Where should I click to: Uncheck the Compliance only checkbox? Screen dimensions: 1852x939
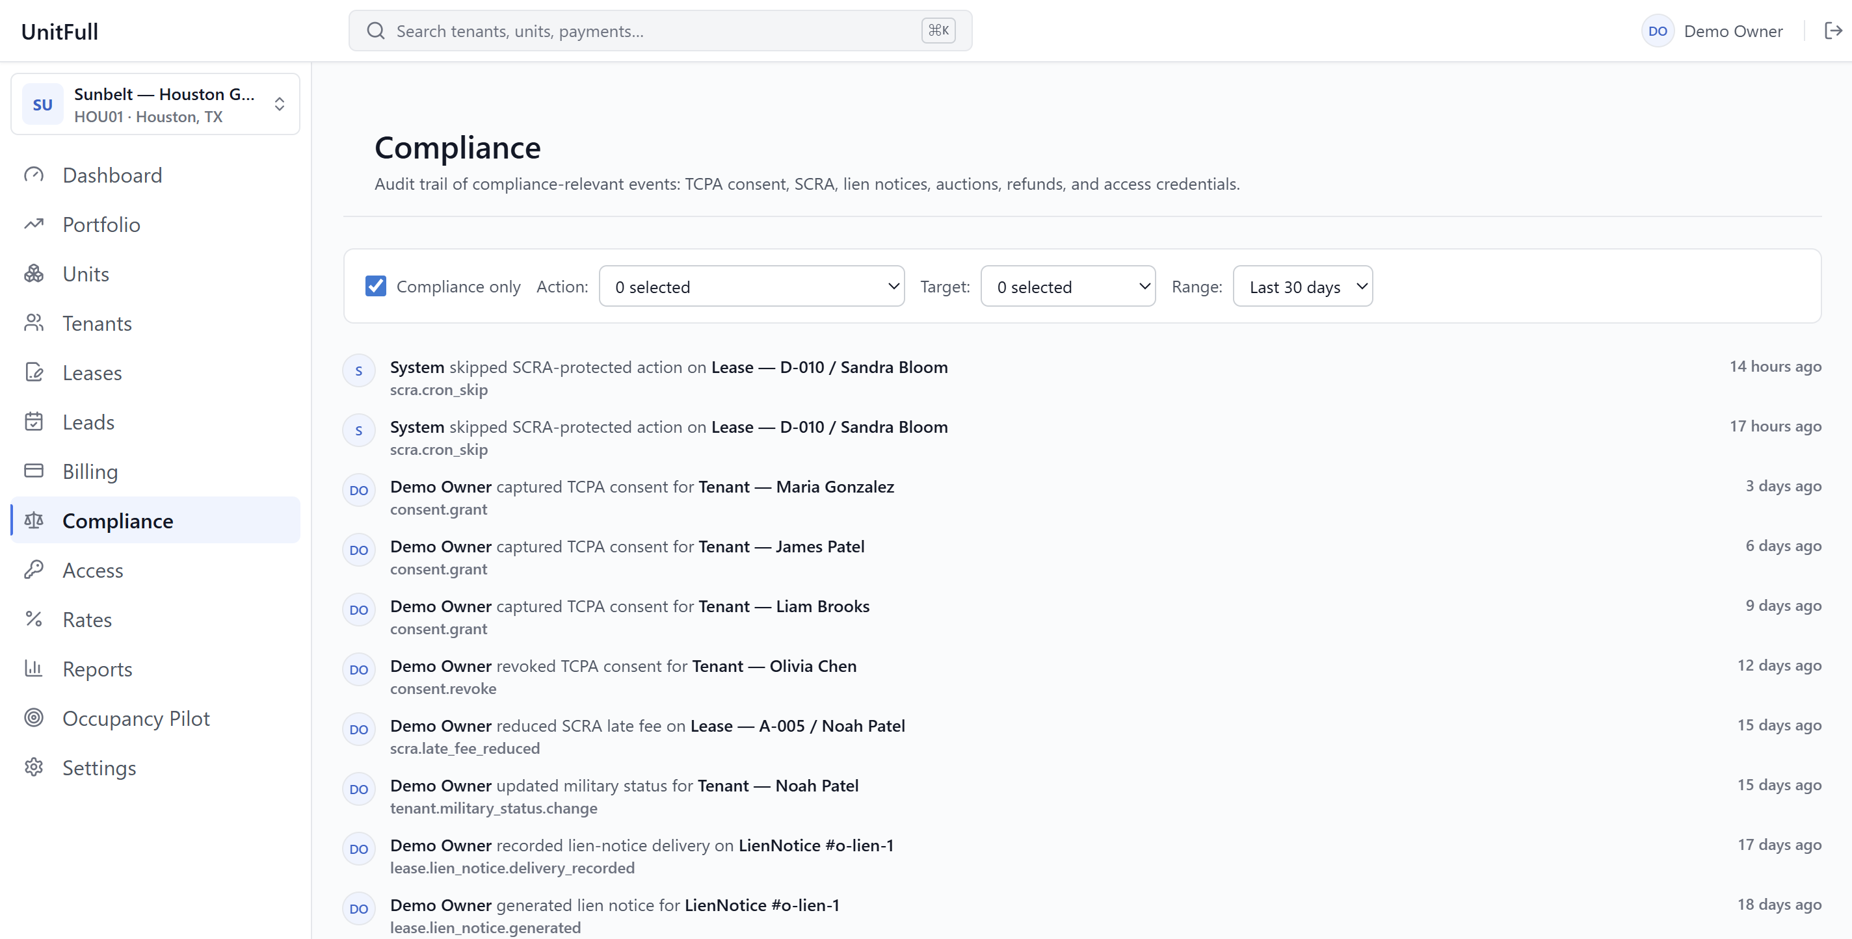375,286
